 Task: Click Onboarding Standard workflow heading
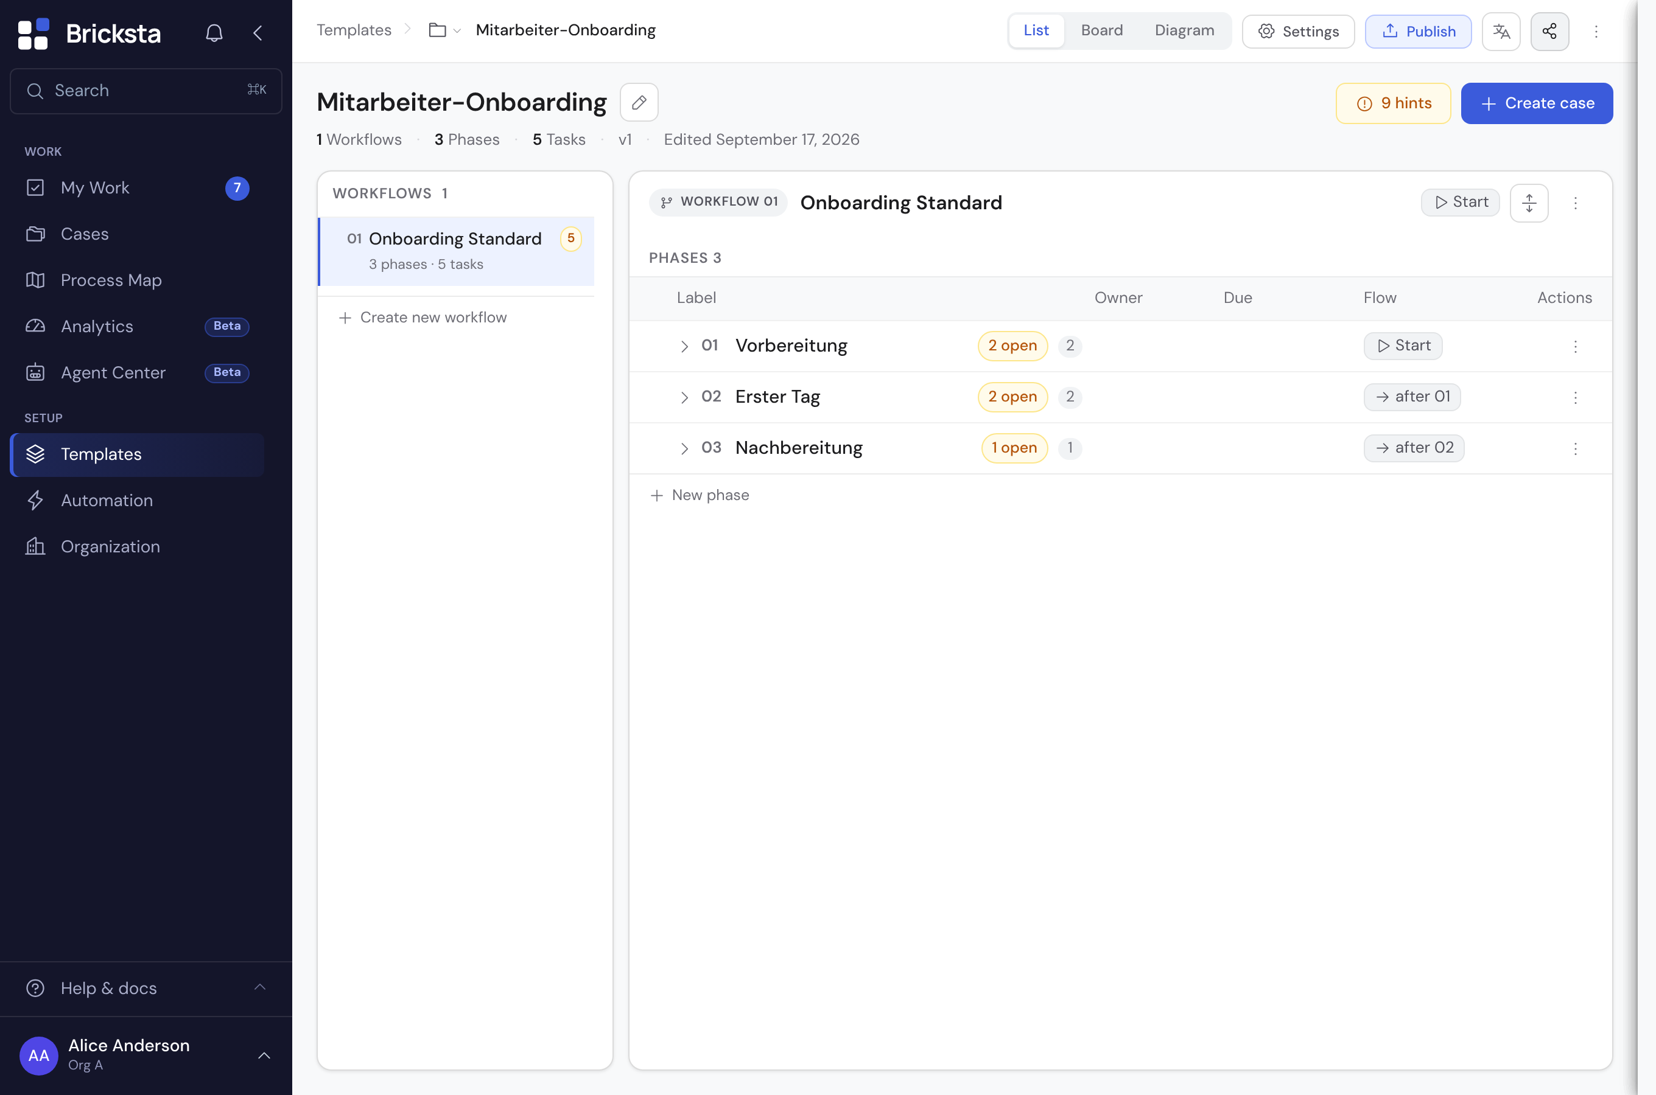click(x=900, y=203)
